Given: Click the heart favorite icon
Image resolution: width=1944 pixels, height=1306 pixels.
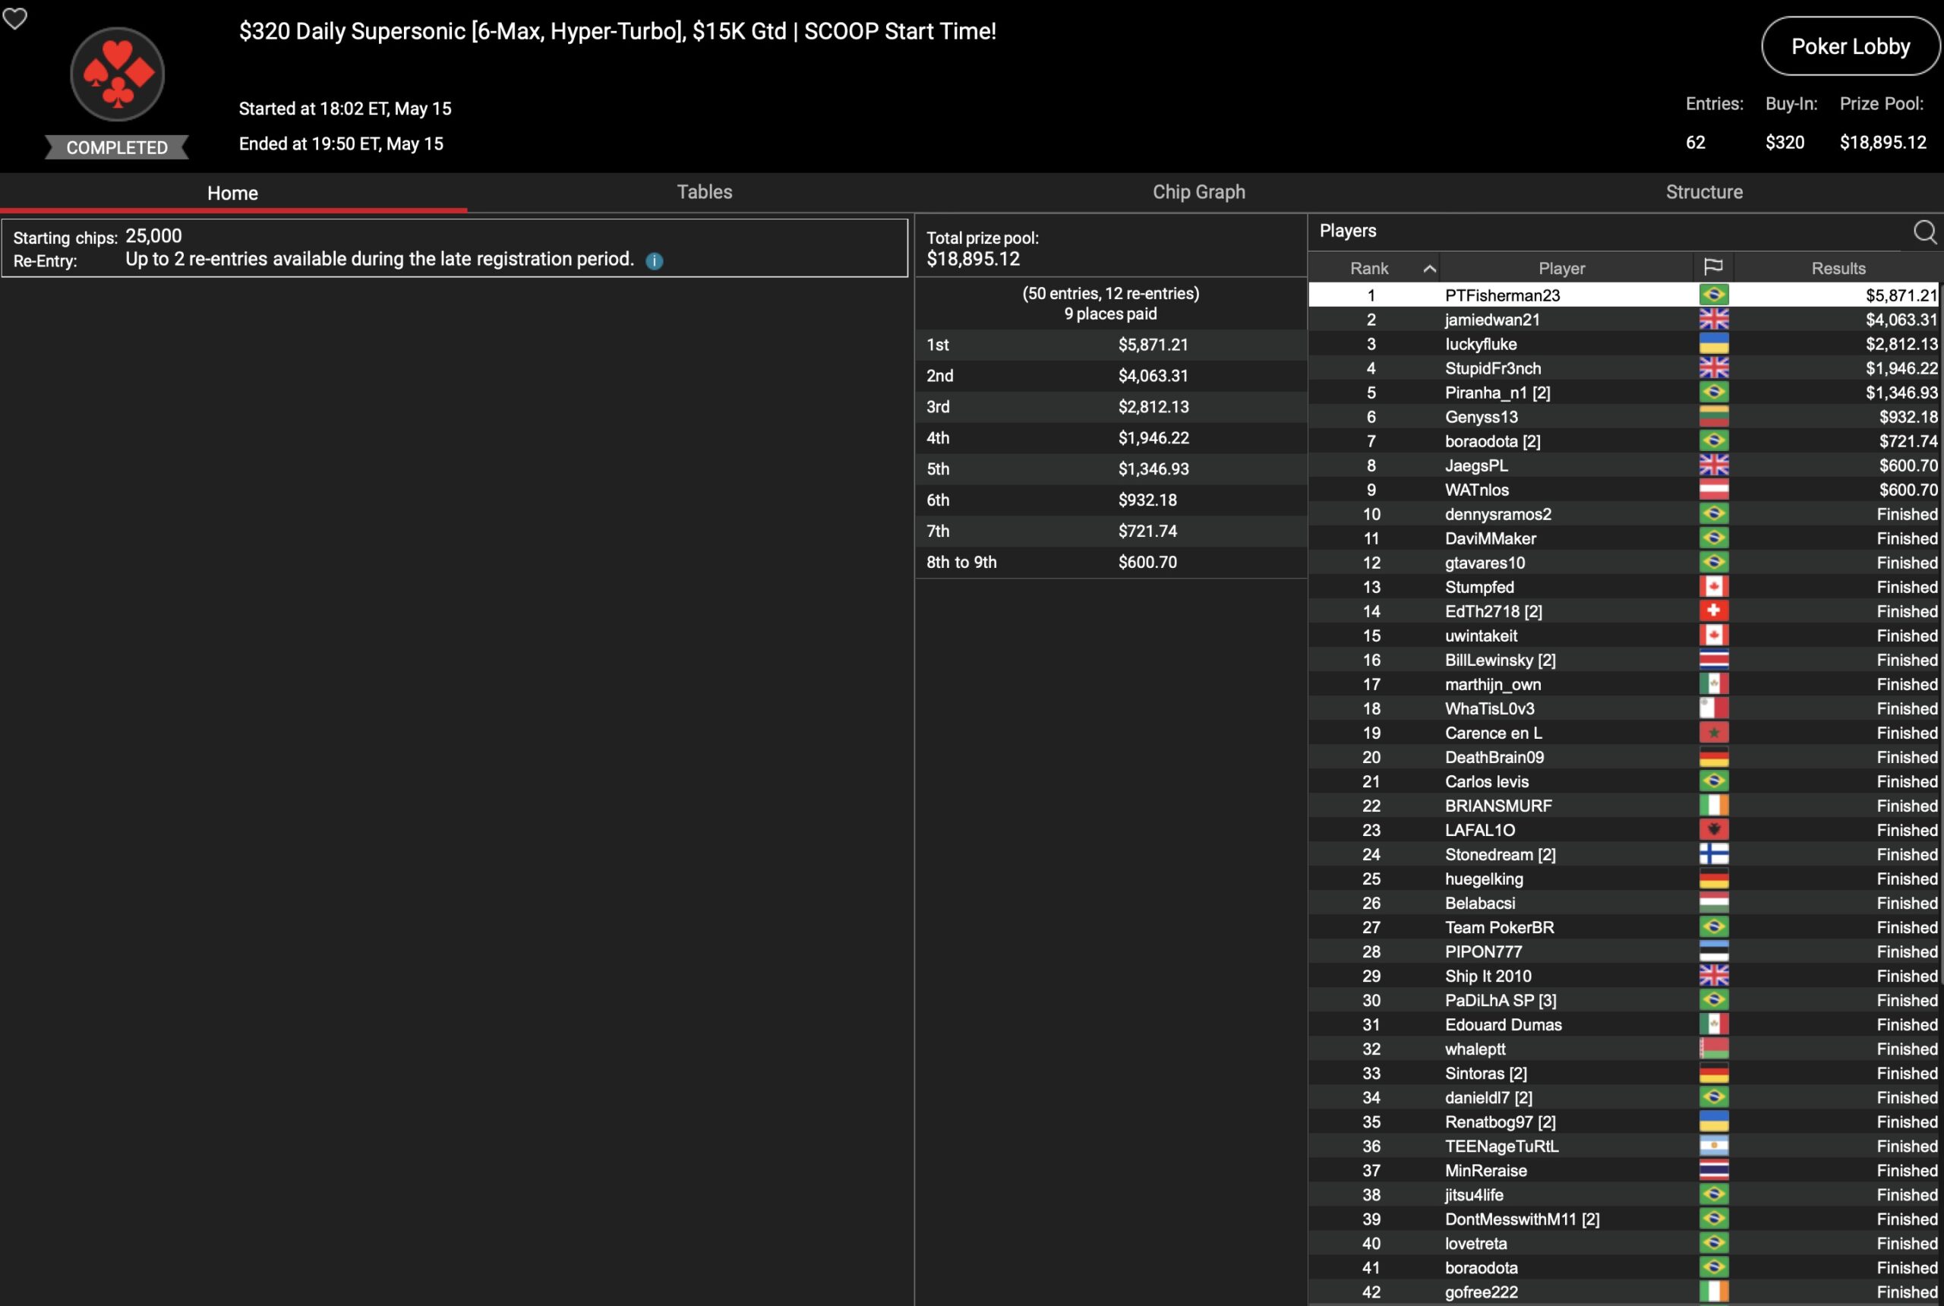Looking at the screenshot, I should 15,17.
